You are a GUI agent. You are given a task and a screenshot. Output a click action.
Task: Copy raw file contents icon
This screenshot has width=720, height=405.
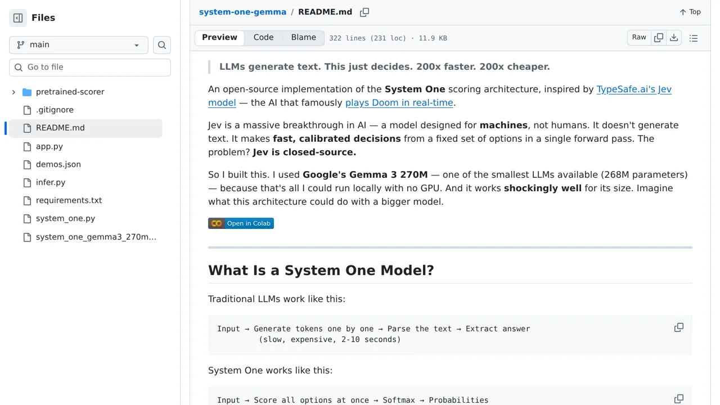point(659,38)
